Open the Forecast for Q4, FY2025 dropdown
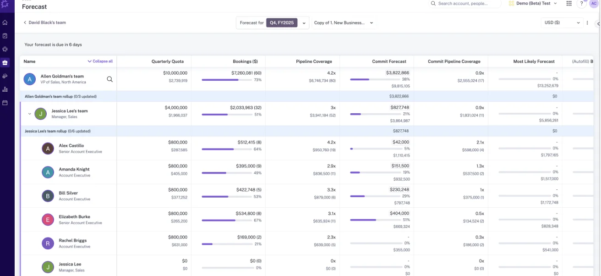The image size is (601, 276). click(273, 22)
